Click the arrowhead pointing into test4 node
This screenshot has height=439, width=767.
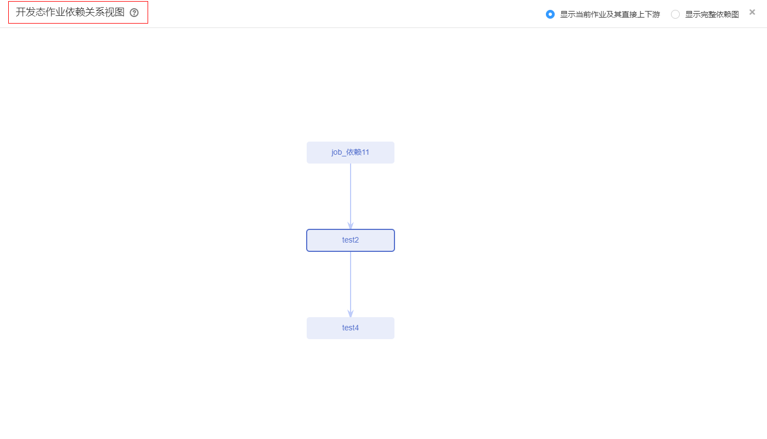351,313
